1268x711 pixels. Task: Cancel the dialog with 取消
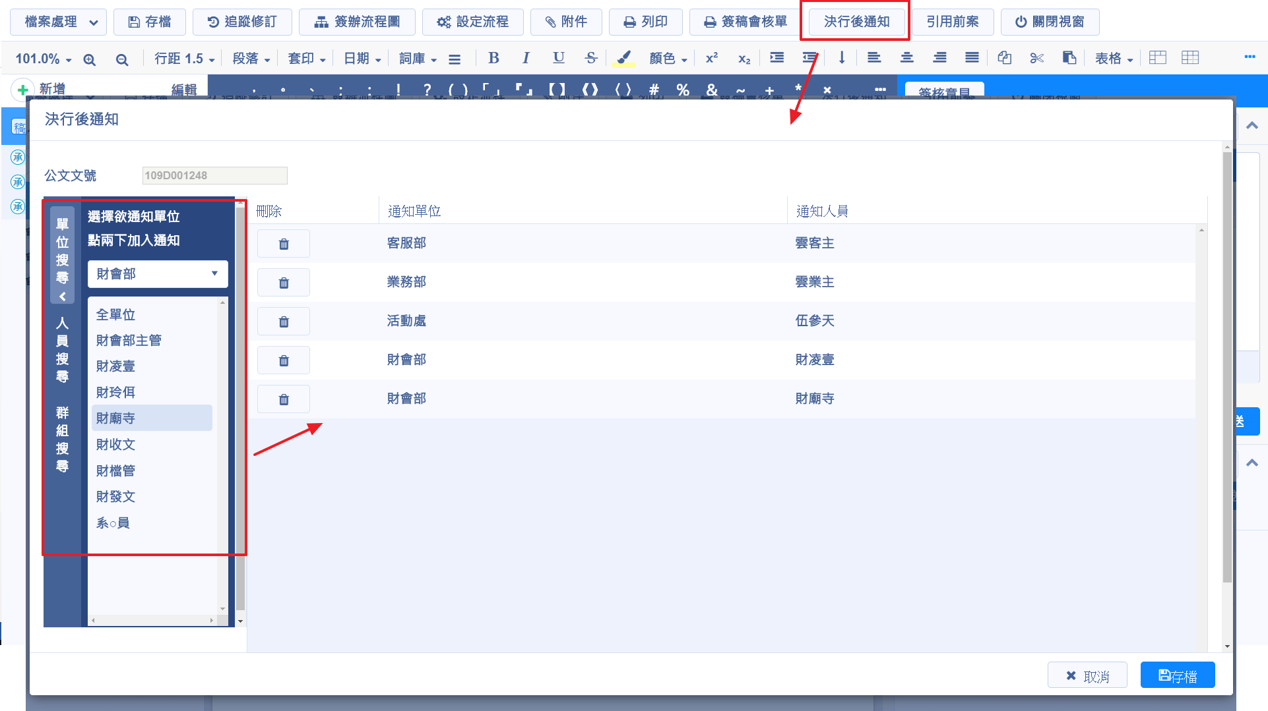coord(1087,676)
